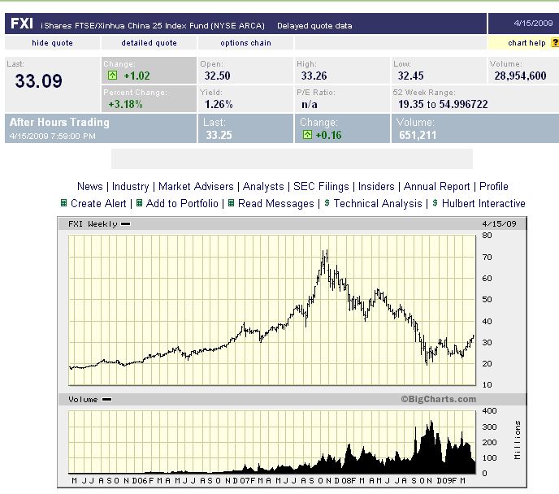Click the After Hours Trading heading
Screen dimensions: 559x494
pos(59,122)
